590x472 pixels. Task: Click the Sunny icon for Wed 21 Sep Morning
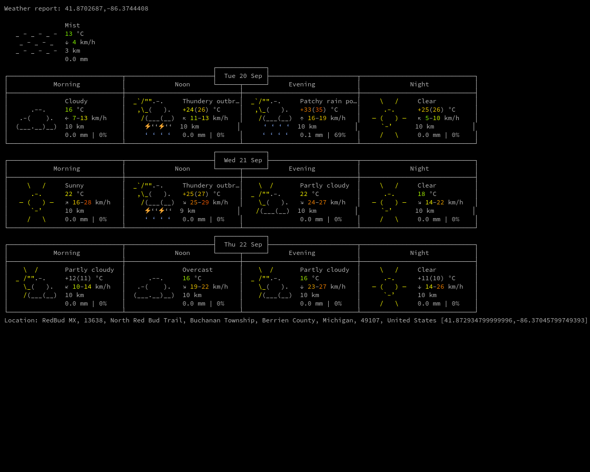tap(36, 202)
